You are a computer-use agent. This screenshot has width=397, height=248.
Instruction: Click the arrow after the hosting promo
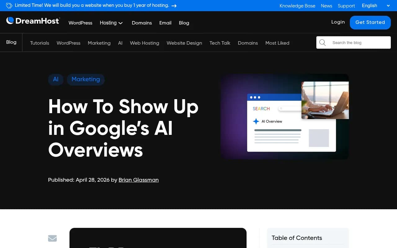(x=174, y=6)
